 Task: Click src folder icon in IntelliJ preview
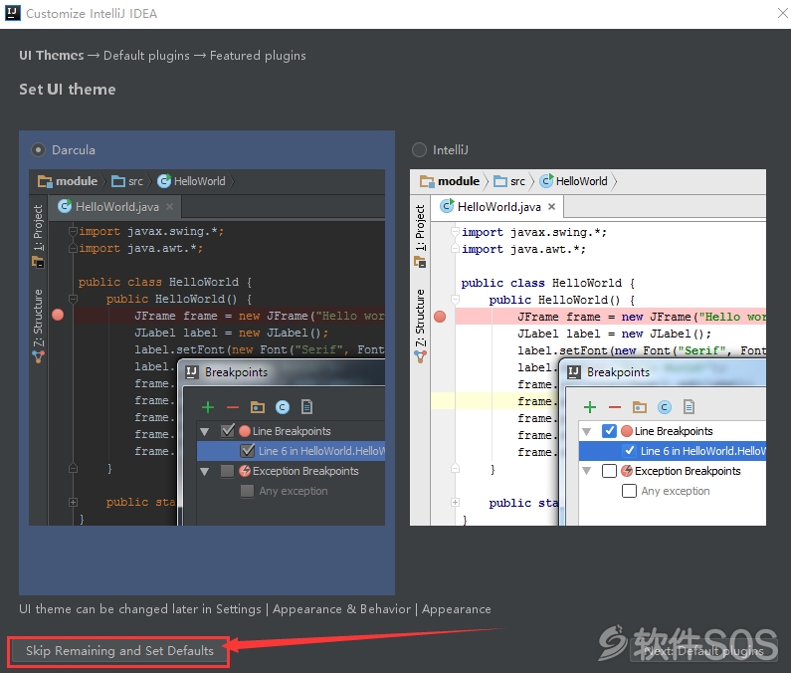click(x=500, y=181)
